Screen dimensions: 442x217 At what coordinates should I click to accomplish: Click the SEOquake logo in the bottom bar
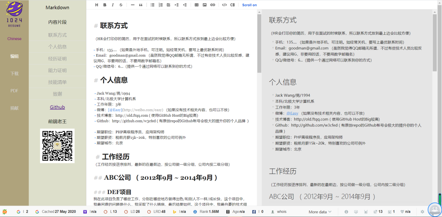pos(5,212)
